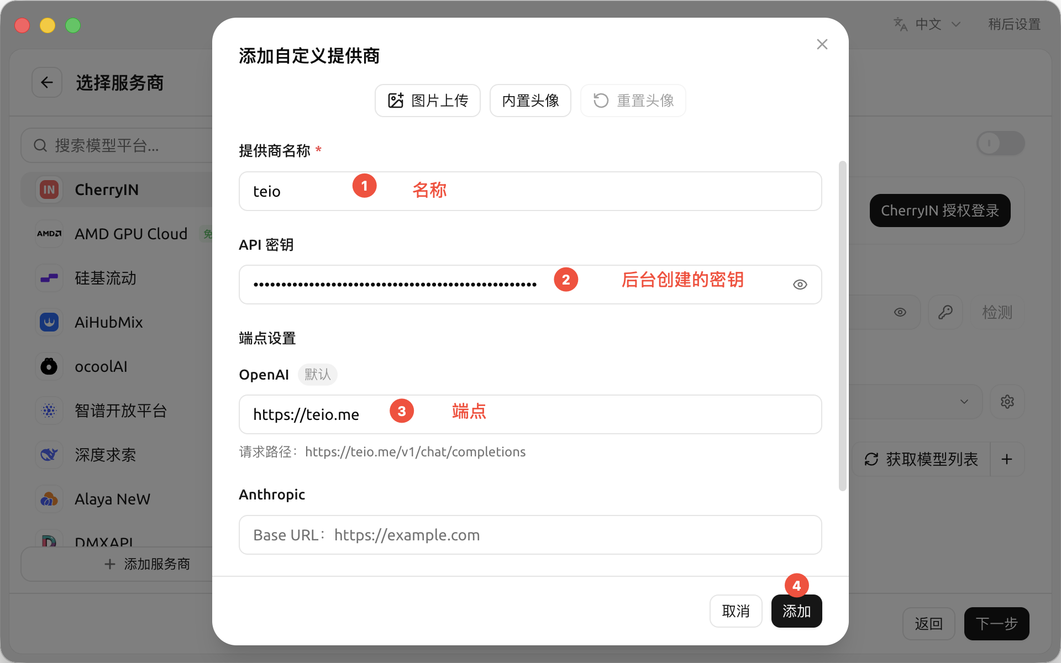The image size is (1061, 663).
Task: Select 深度求索 provider
Action: coord(117,455)
